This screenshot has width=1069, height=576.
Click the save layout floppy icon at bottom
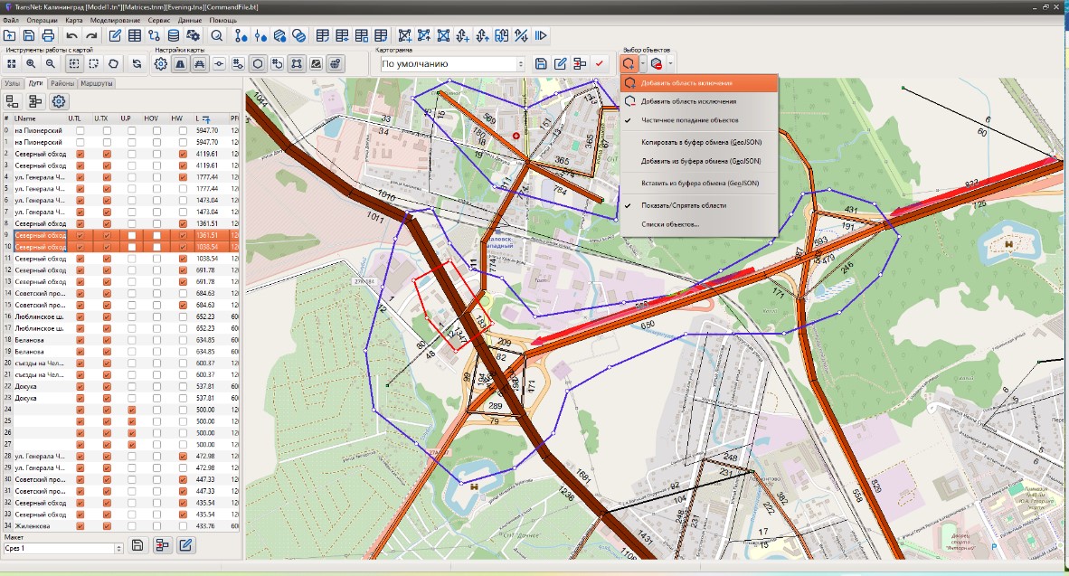[x=137, y=544]
